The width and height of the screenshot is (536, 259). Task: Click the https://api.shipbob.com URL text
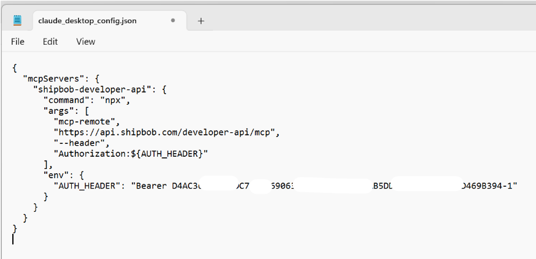coord(167,132)
